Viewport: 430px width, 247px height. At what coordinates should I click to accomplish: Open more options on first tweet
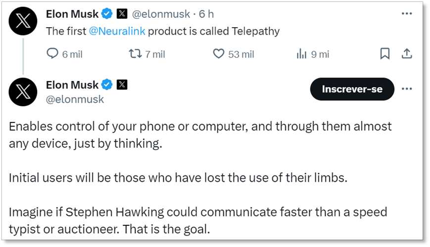coord(407,14)
